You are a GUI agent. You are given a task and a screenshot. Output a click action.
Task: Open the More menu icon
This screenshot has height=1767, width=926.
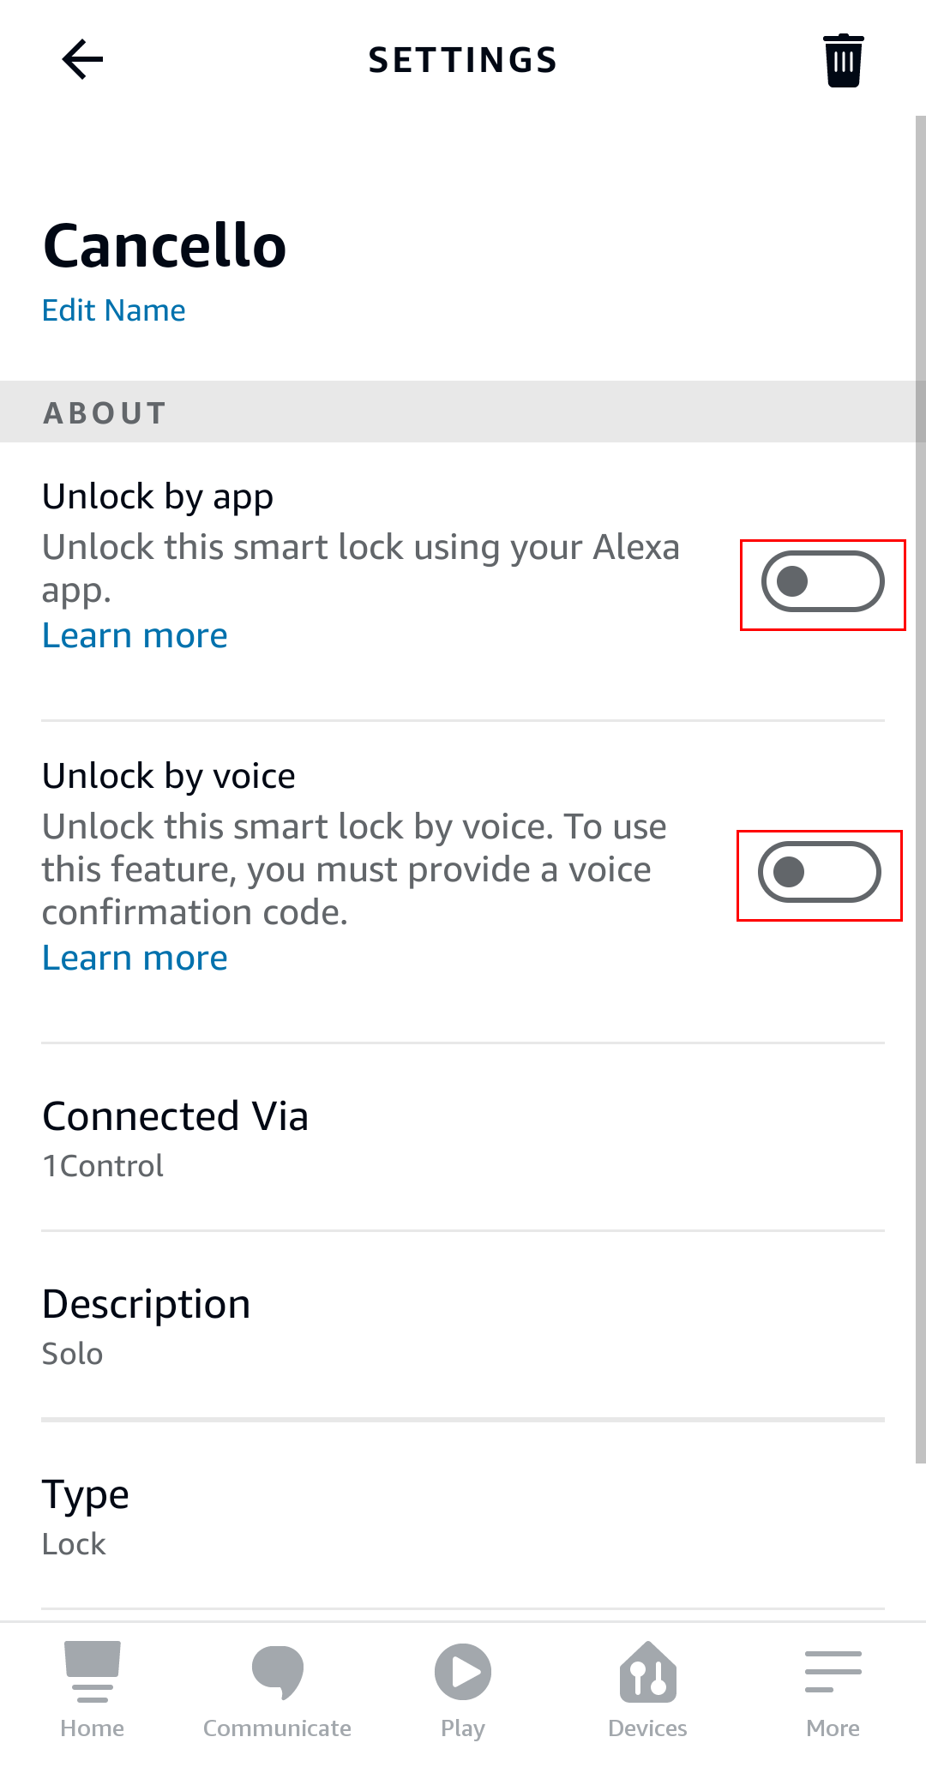click(833, 1672)
